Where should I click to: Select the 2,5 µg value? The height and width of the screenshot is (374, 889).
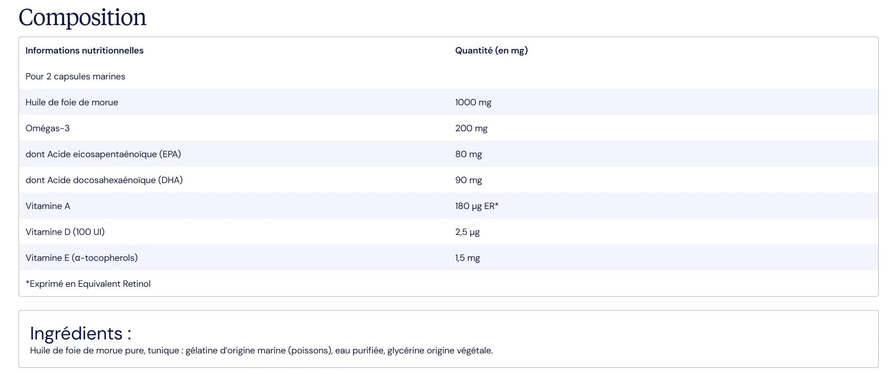coord(467,232)
